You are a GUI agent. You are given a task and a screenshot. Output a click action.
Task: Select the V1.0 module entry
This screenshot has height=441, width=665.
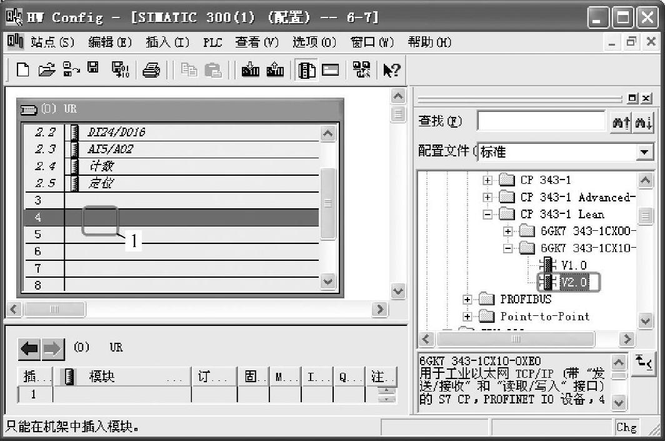point(573,265)
